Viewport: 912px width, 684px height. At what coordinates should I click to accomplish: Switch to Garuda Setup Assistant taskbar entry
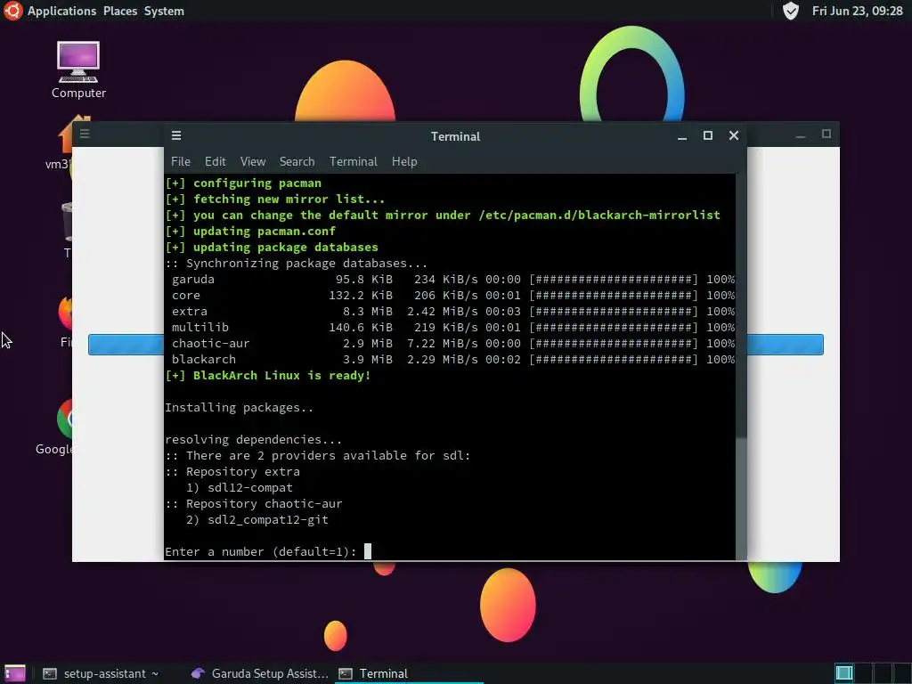point(259,673)
